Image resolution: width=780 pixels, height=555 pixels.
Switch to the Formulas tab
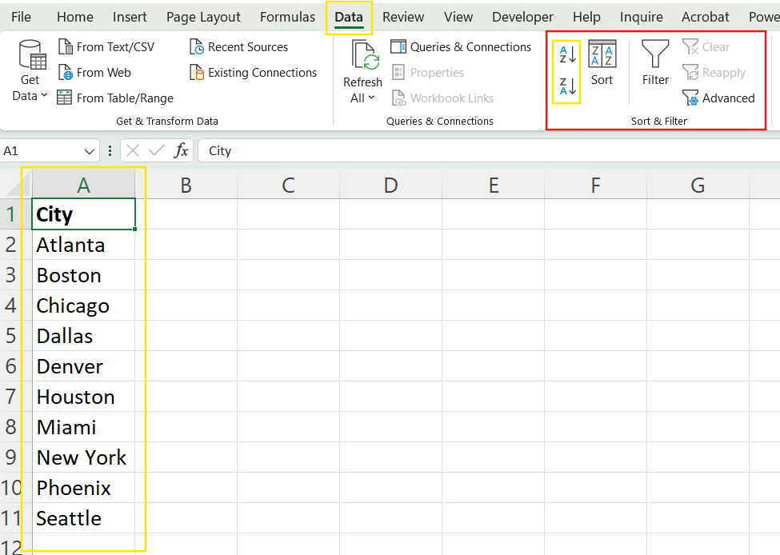tap(287, 17)
